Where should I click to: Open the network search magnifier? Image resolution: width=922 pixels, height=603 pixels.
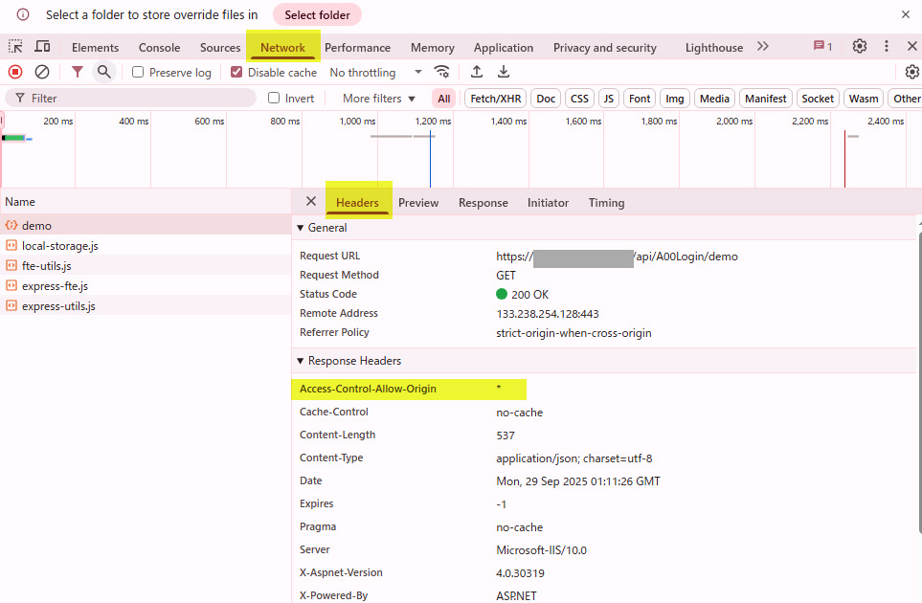(103, 72)
